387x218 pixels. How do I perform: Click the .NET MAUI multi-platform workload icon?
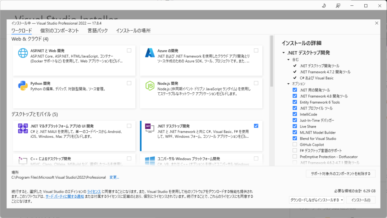click(23, 129)
